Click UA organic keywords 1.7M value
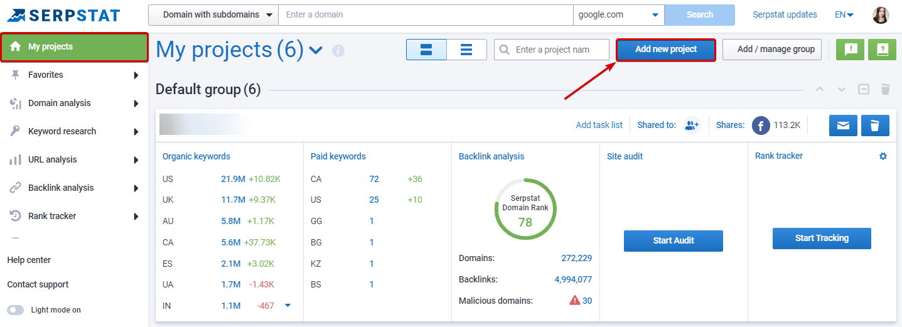This screenshot has height=327, width=902. [231, 284]
